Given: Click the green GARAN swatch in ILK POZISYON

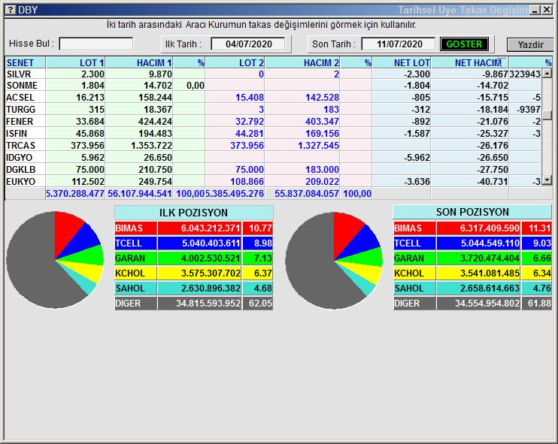Looking at the screenshot, I should pos(135,258).
